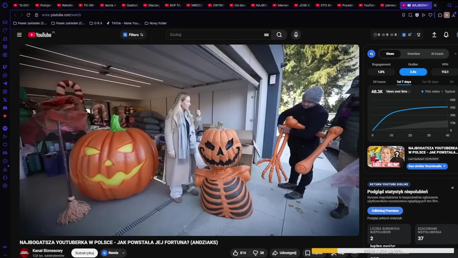458x258 pixels.
Task: Open TikTok - Make You bookmark
Action: [123, 23]
